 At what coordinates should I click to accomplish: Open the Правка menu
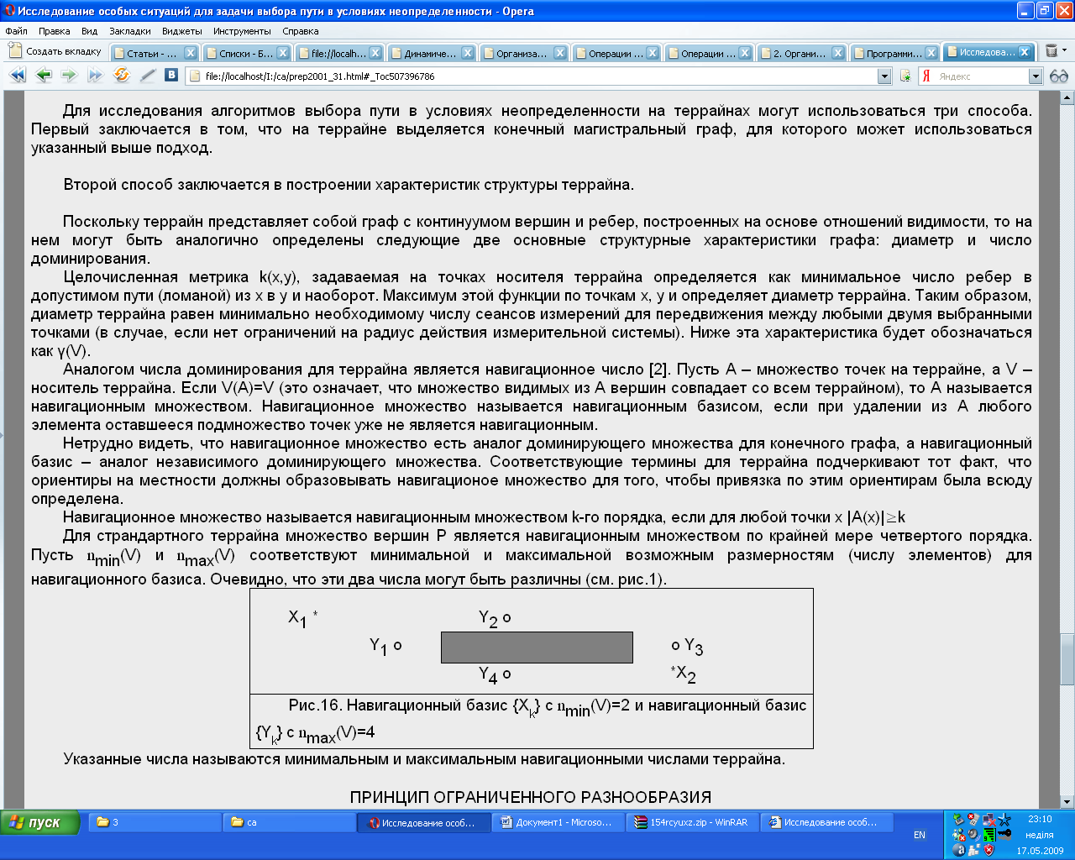tap(54, 31)
